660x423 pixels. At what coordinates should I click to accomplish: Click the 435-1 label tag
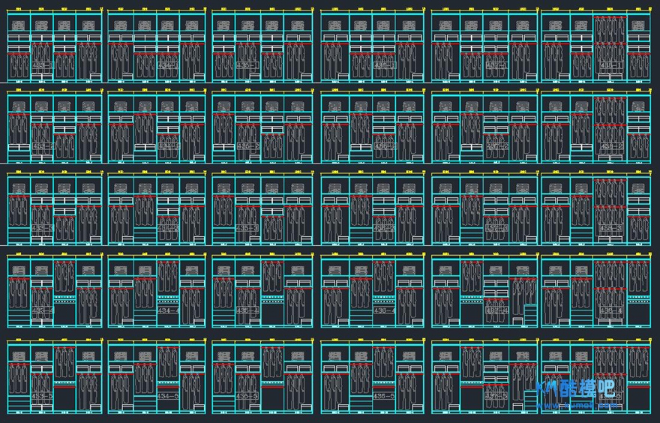coord(247,66)
